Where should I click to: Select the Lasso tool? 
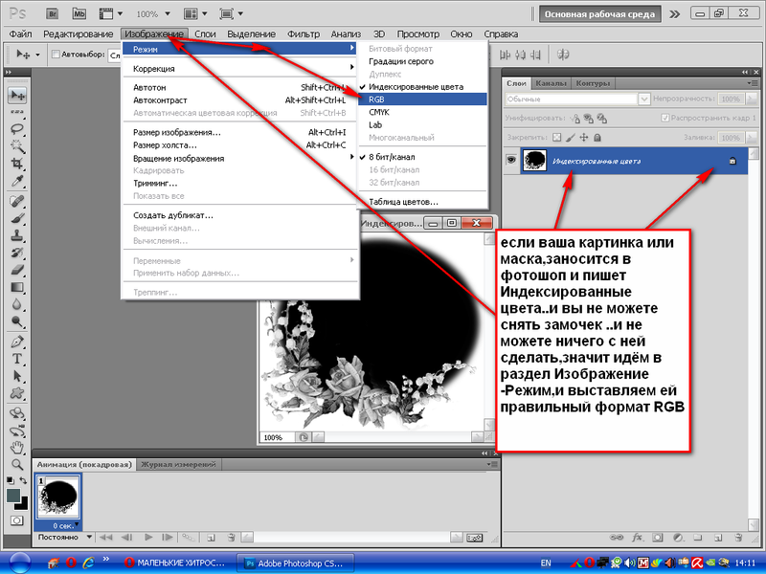coord(17,129)
